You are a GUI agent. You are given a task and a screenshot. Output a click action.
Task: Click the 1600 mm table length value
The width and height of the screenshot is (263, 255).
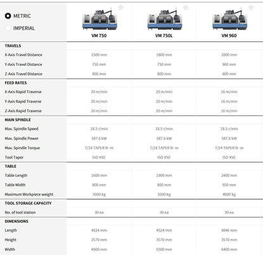pos(99,176)
